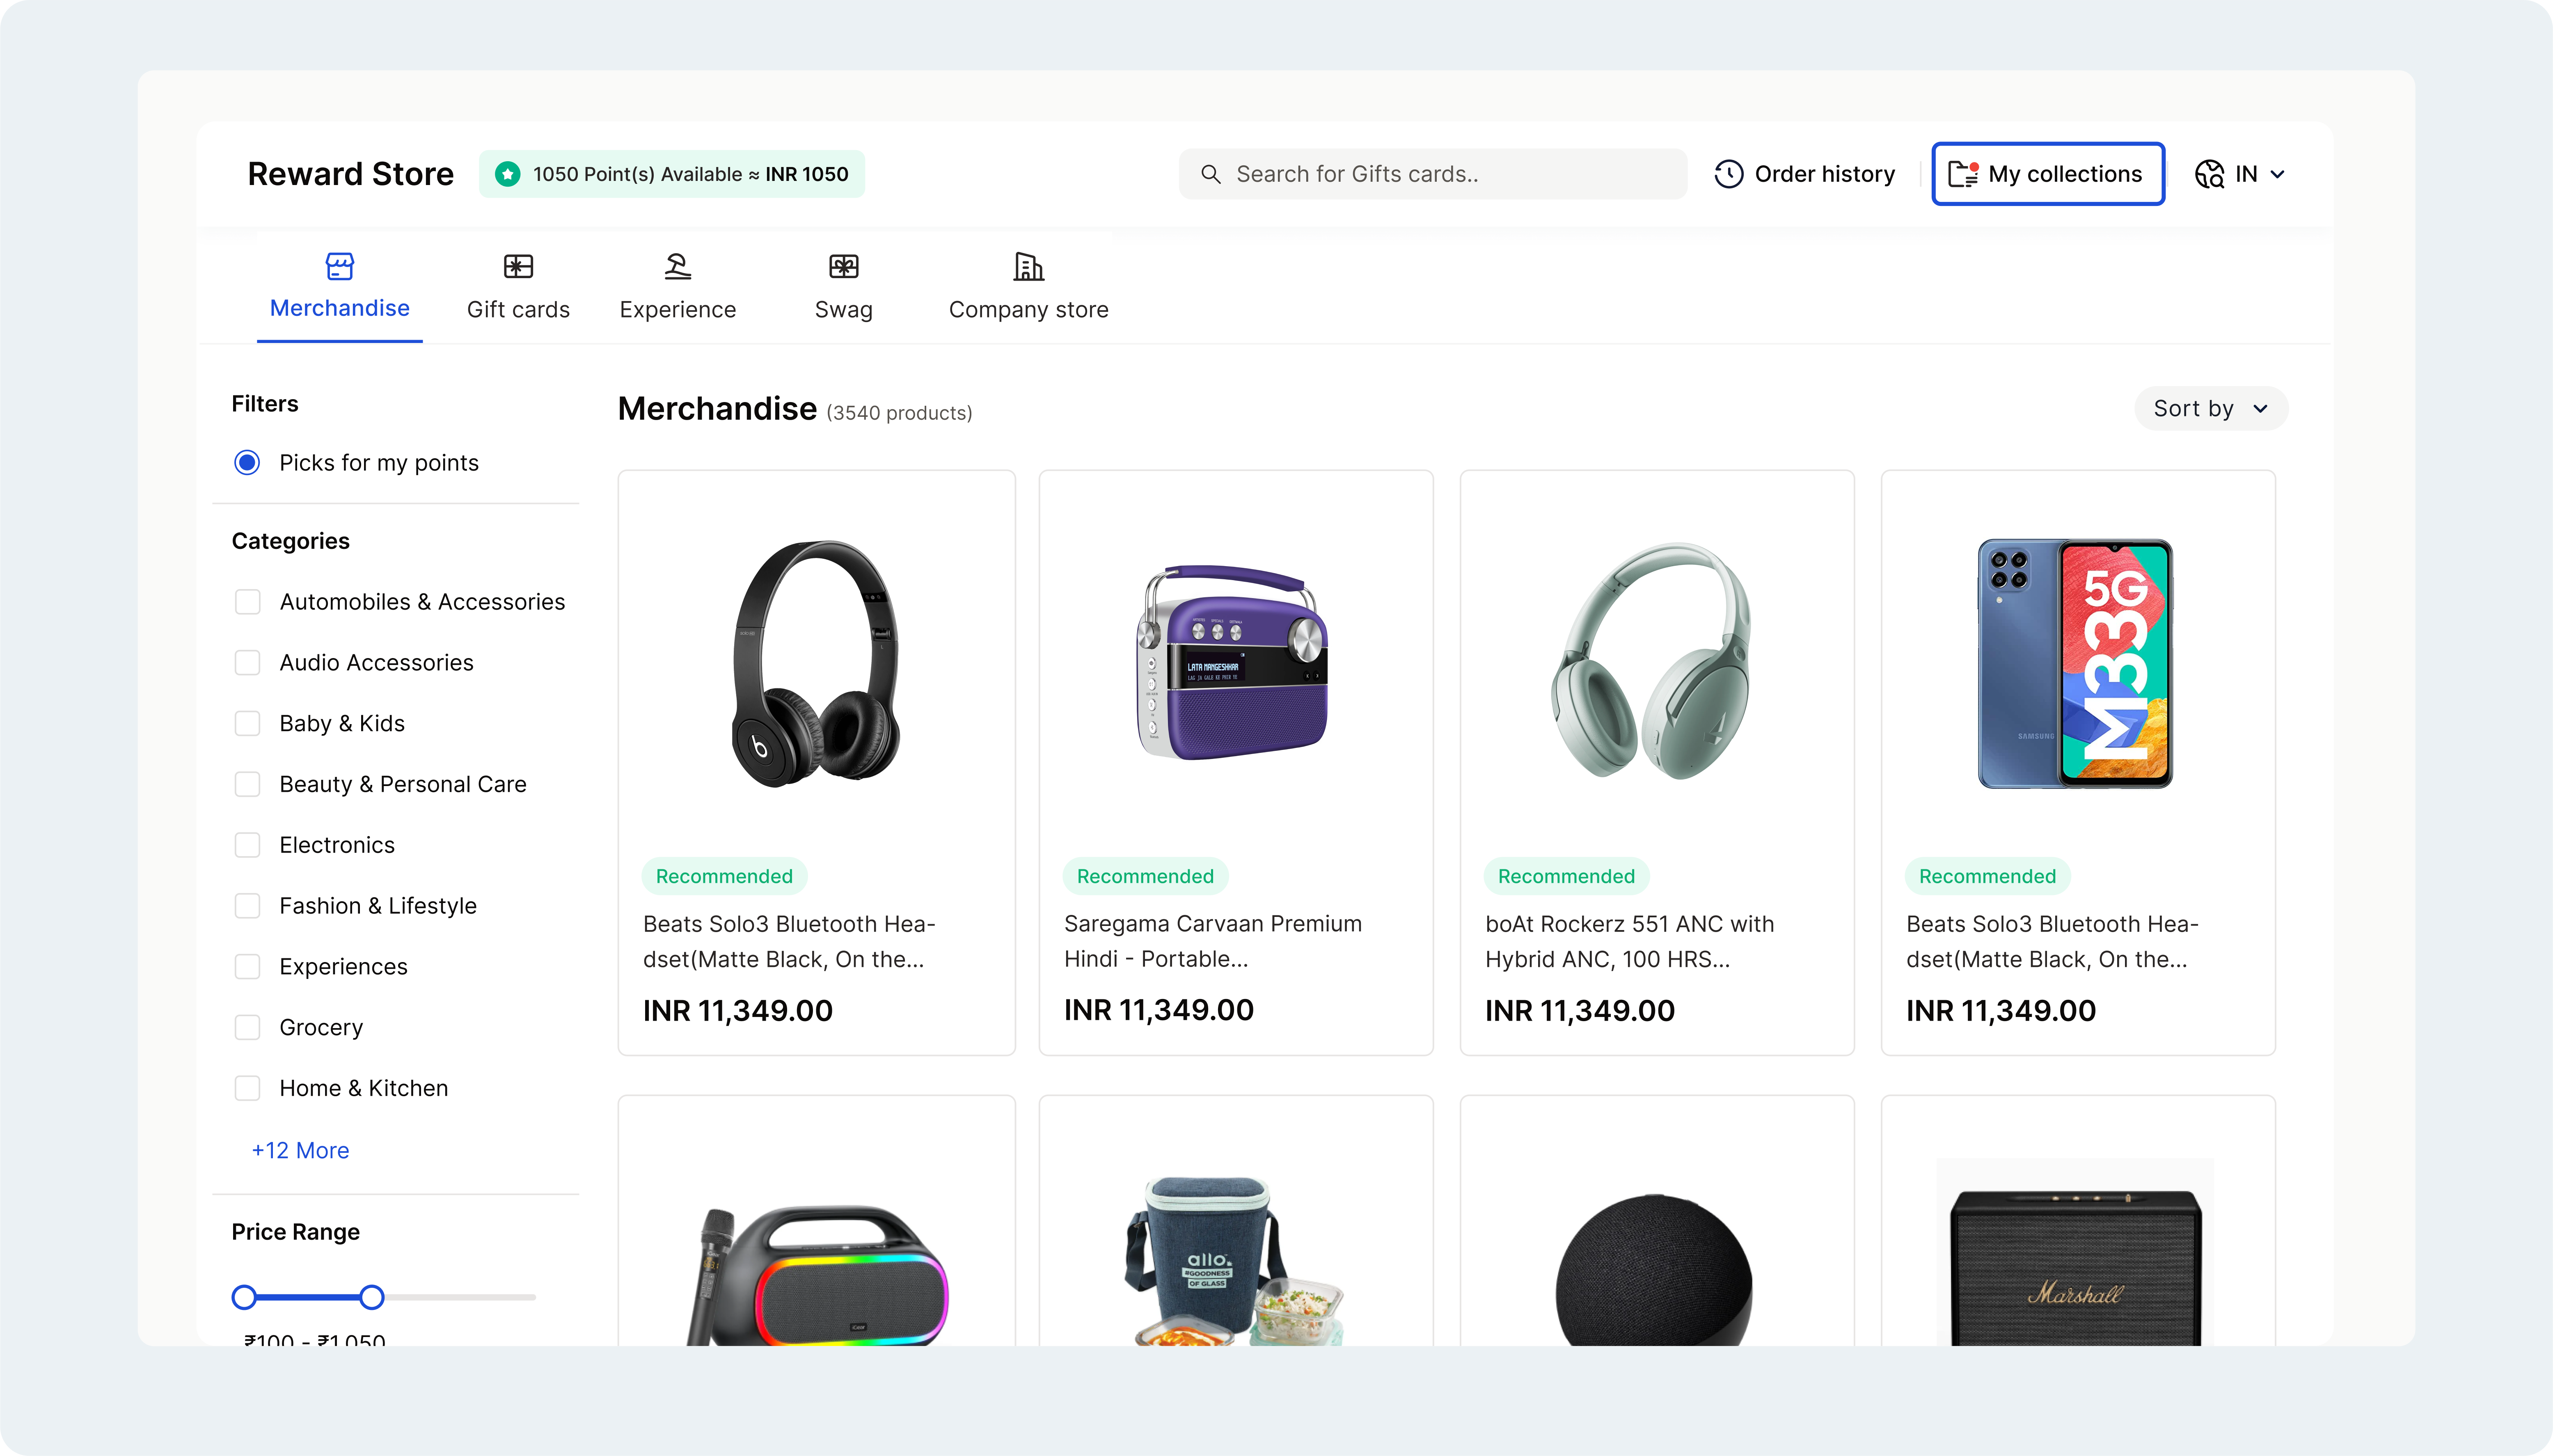Click the Price Range heading
Image resolution: width=2553 pixels, height=1456 pixels.
(295, 1232)
